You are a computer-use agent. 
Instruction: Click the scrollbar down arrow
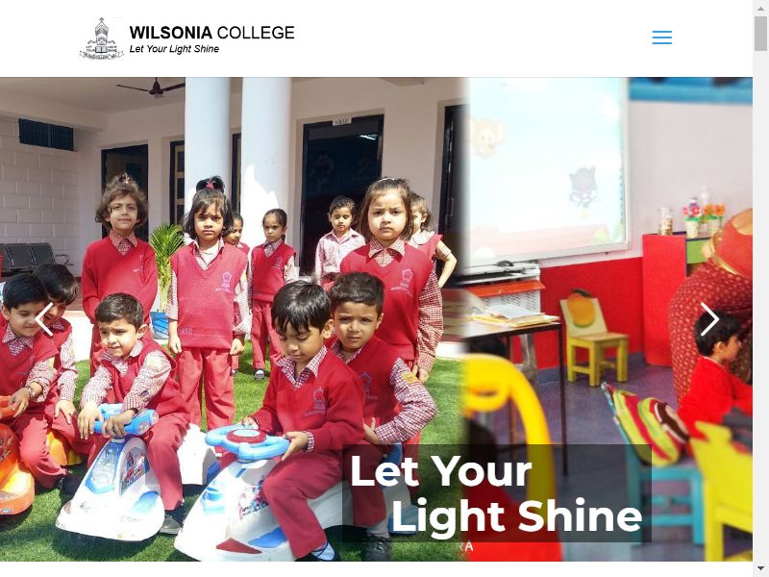pyautogui.click(x=760, y=570)
